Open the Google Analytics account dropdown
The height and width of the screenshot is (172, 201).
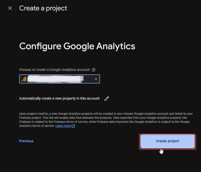coord(60,79)
